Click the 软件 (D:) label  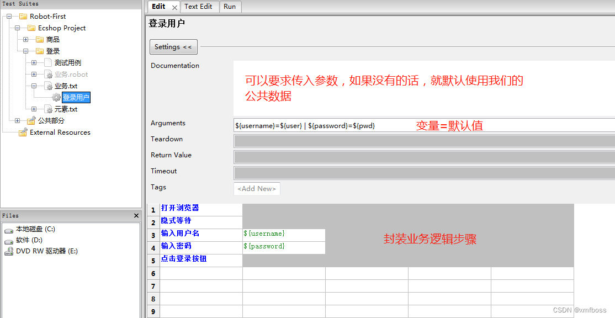pyautogui.click(x=29, y=240)
